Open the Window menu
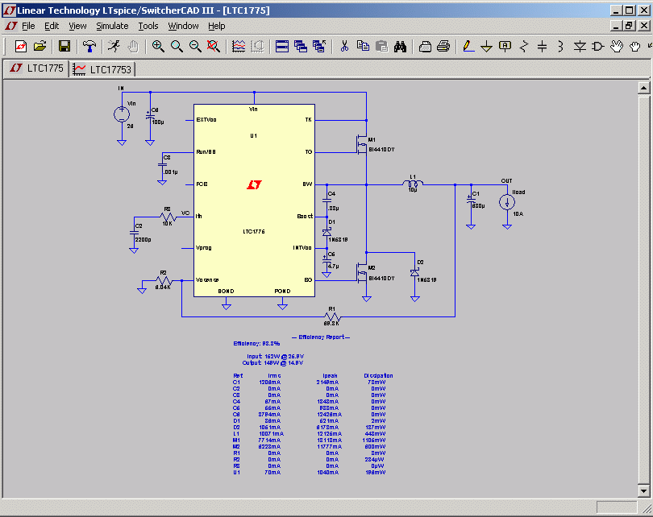Screen dimensions: 653x517 coord(183,26)
